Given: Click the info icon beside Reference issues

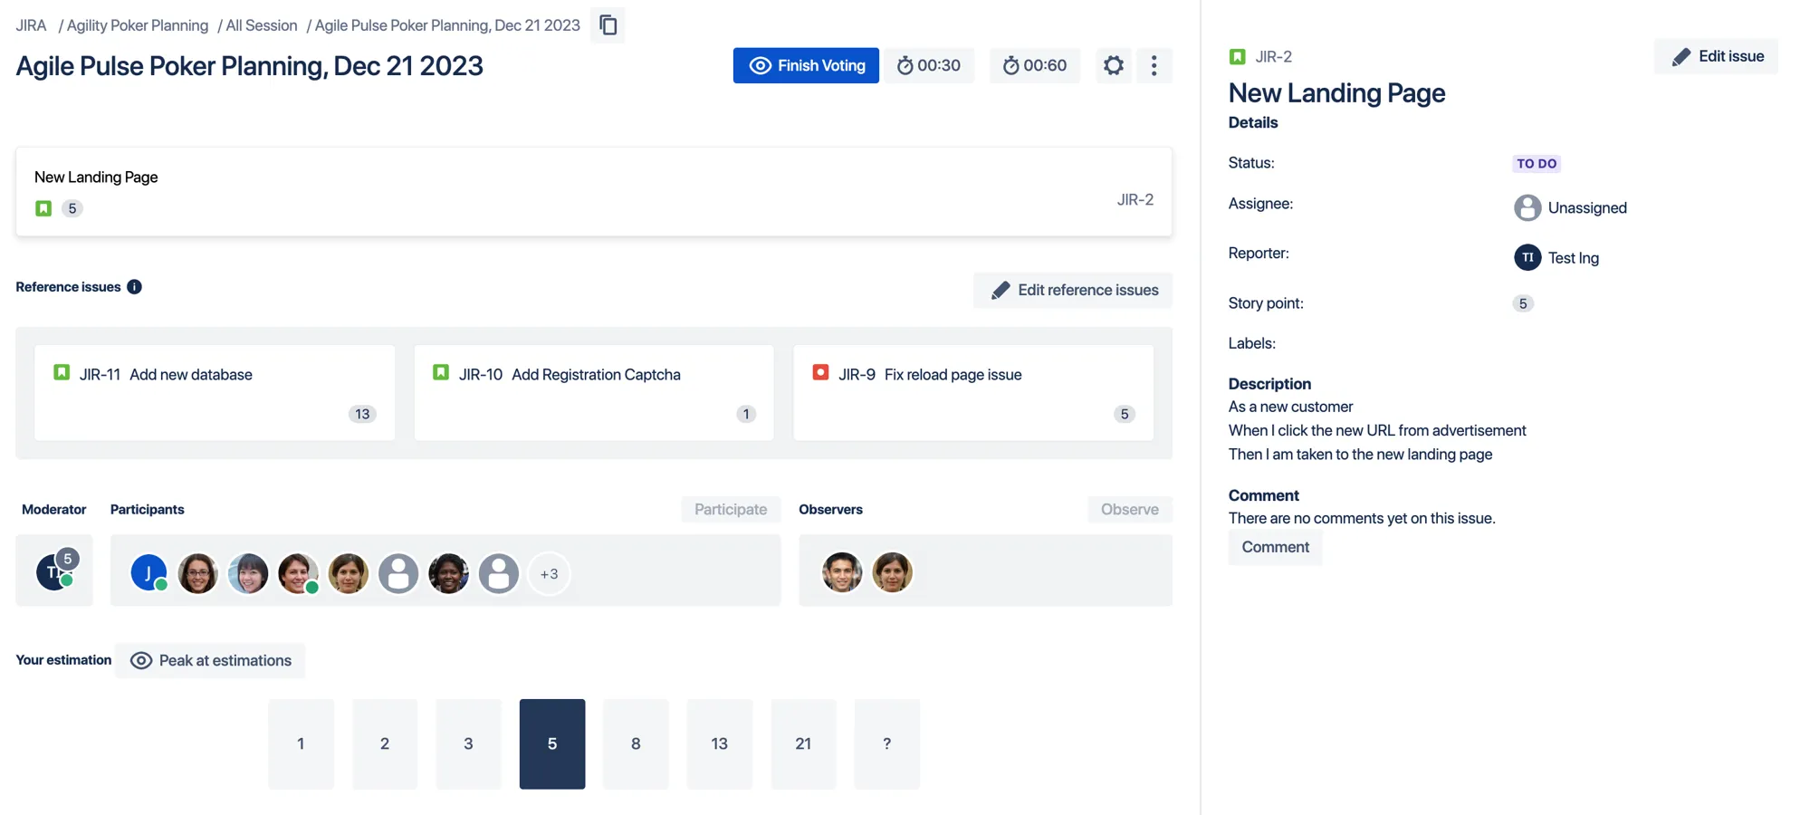Looking at the screenshot, I should [x=134, y=287].
